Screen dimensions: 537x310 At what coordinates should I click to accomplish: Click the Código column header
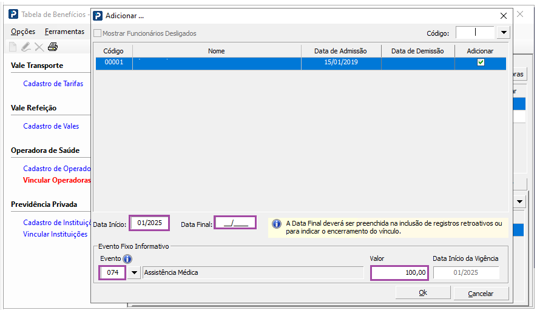(113, 51)
